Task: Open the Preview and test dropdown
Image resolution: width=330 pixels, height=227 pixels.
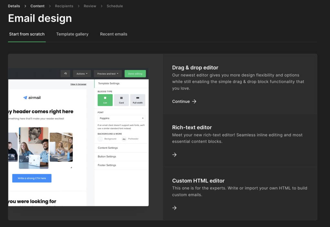Action: click(108, 74)
